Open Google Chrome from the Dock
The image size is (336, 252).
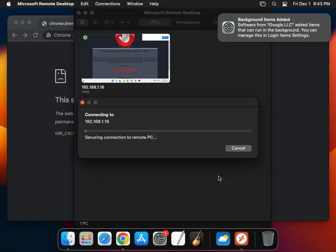click(x=123, y=239)
